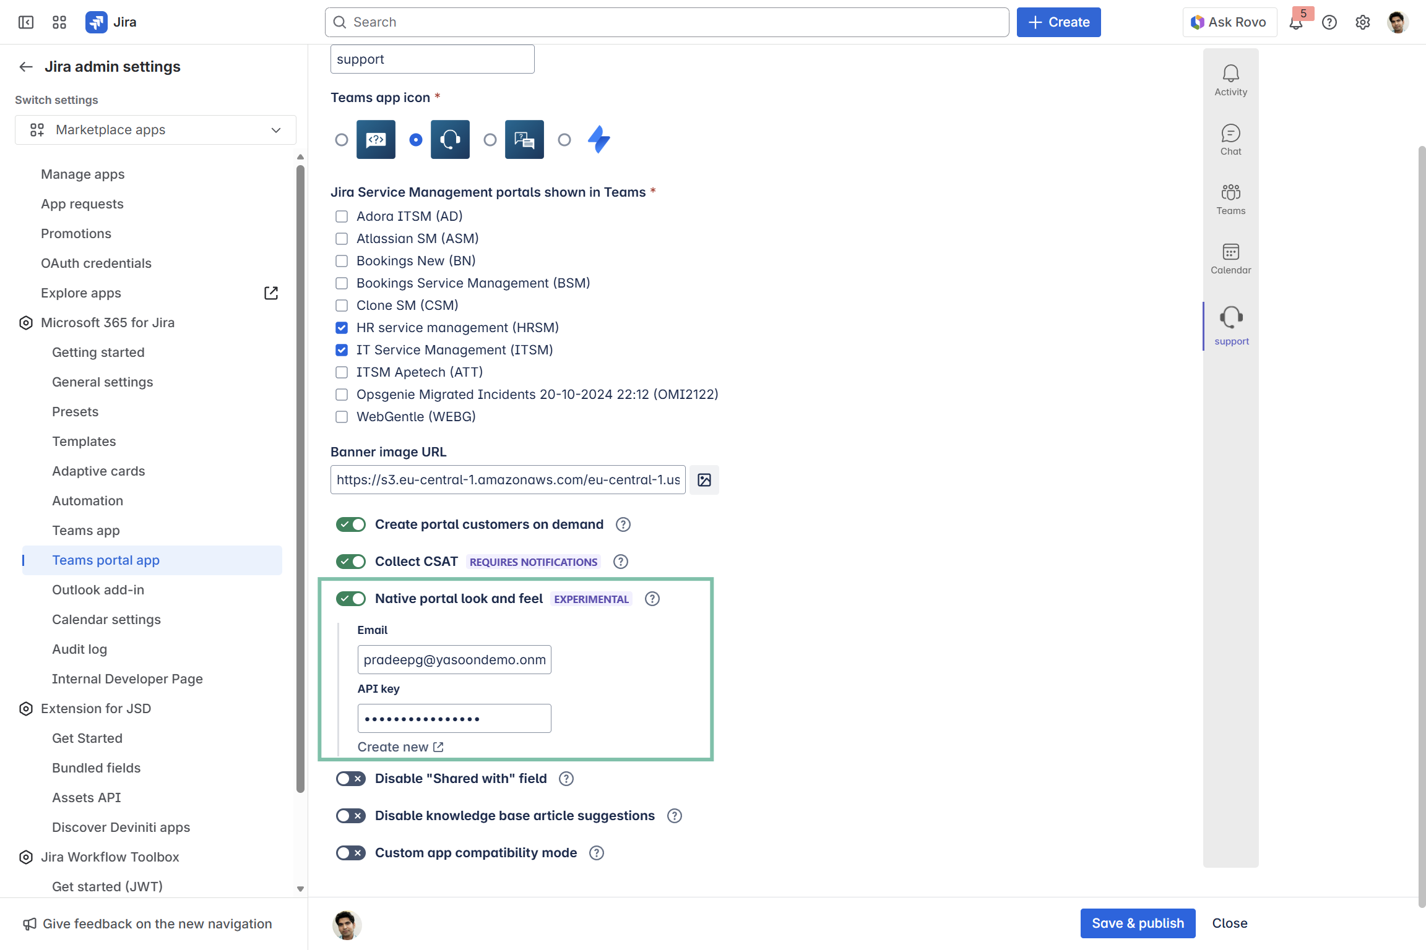Collapse the sidebar with top-left panel icon
The width and height of the screenshot is (1426, 950).
click(26, 22)
